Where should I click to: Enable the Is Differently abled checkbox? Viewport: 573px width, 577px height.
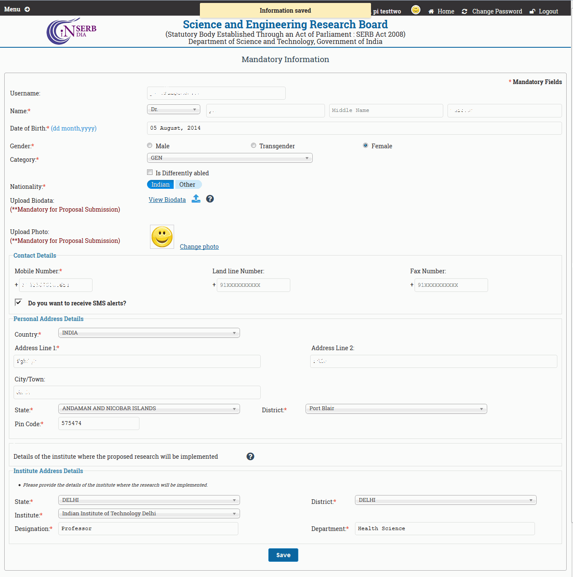click(x=150, y=172)
